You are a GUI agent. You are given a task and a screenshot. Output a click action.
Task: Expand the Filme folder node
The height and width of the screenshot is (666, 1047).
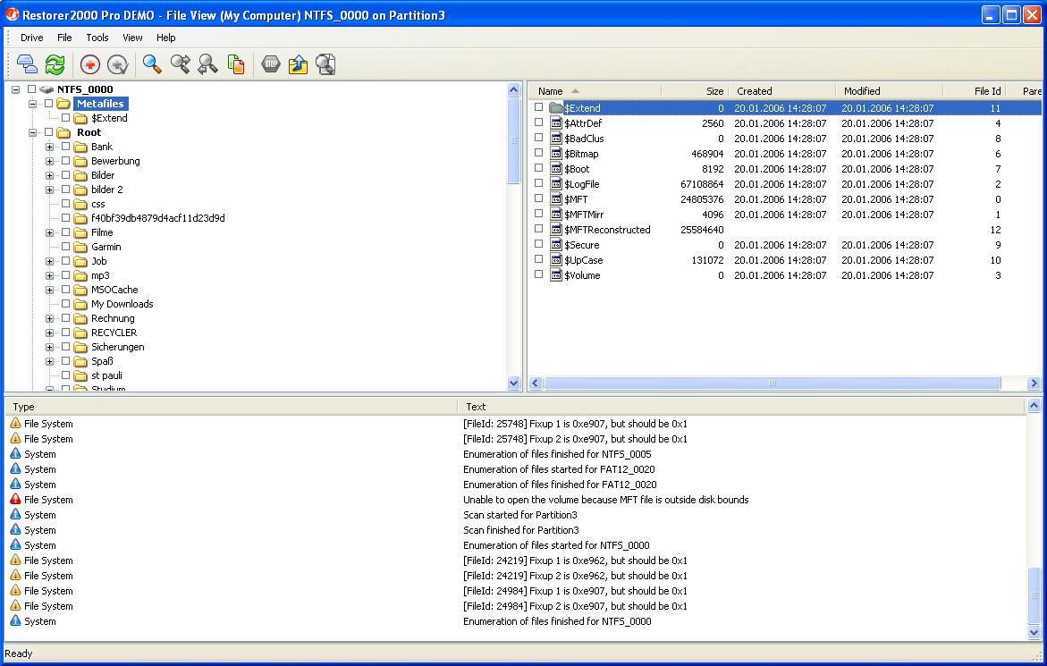(x=49, y=233)
